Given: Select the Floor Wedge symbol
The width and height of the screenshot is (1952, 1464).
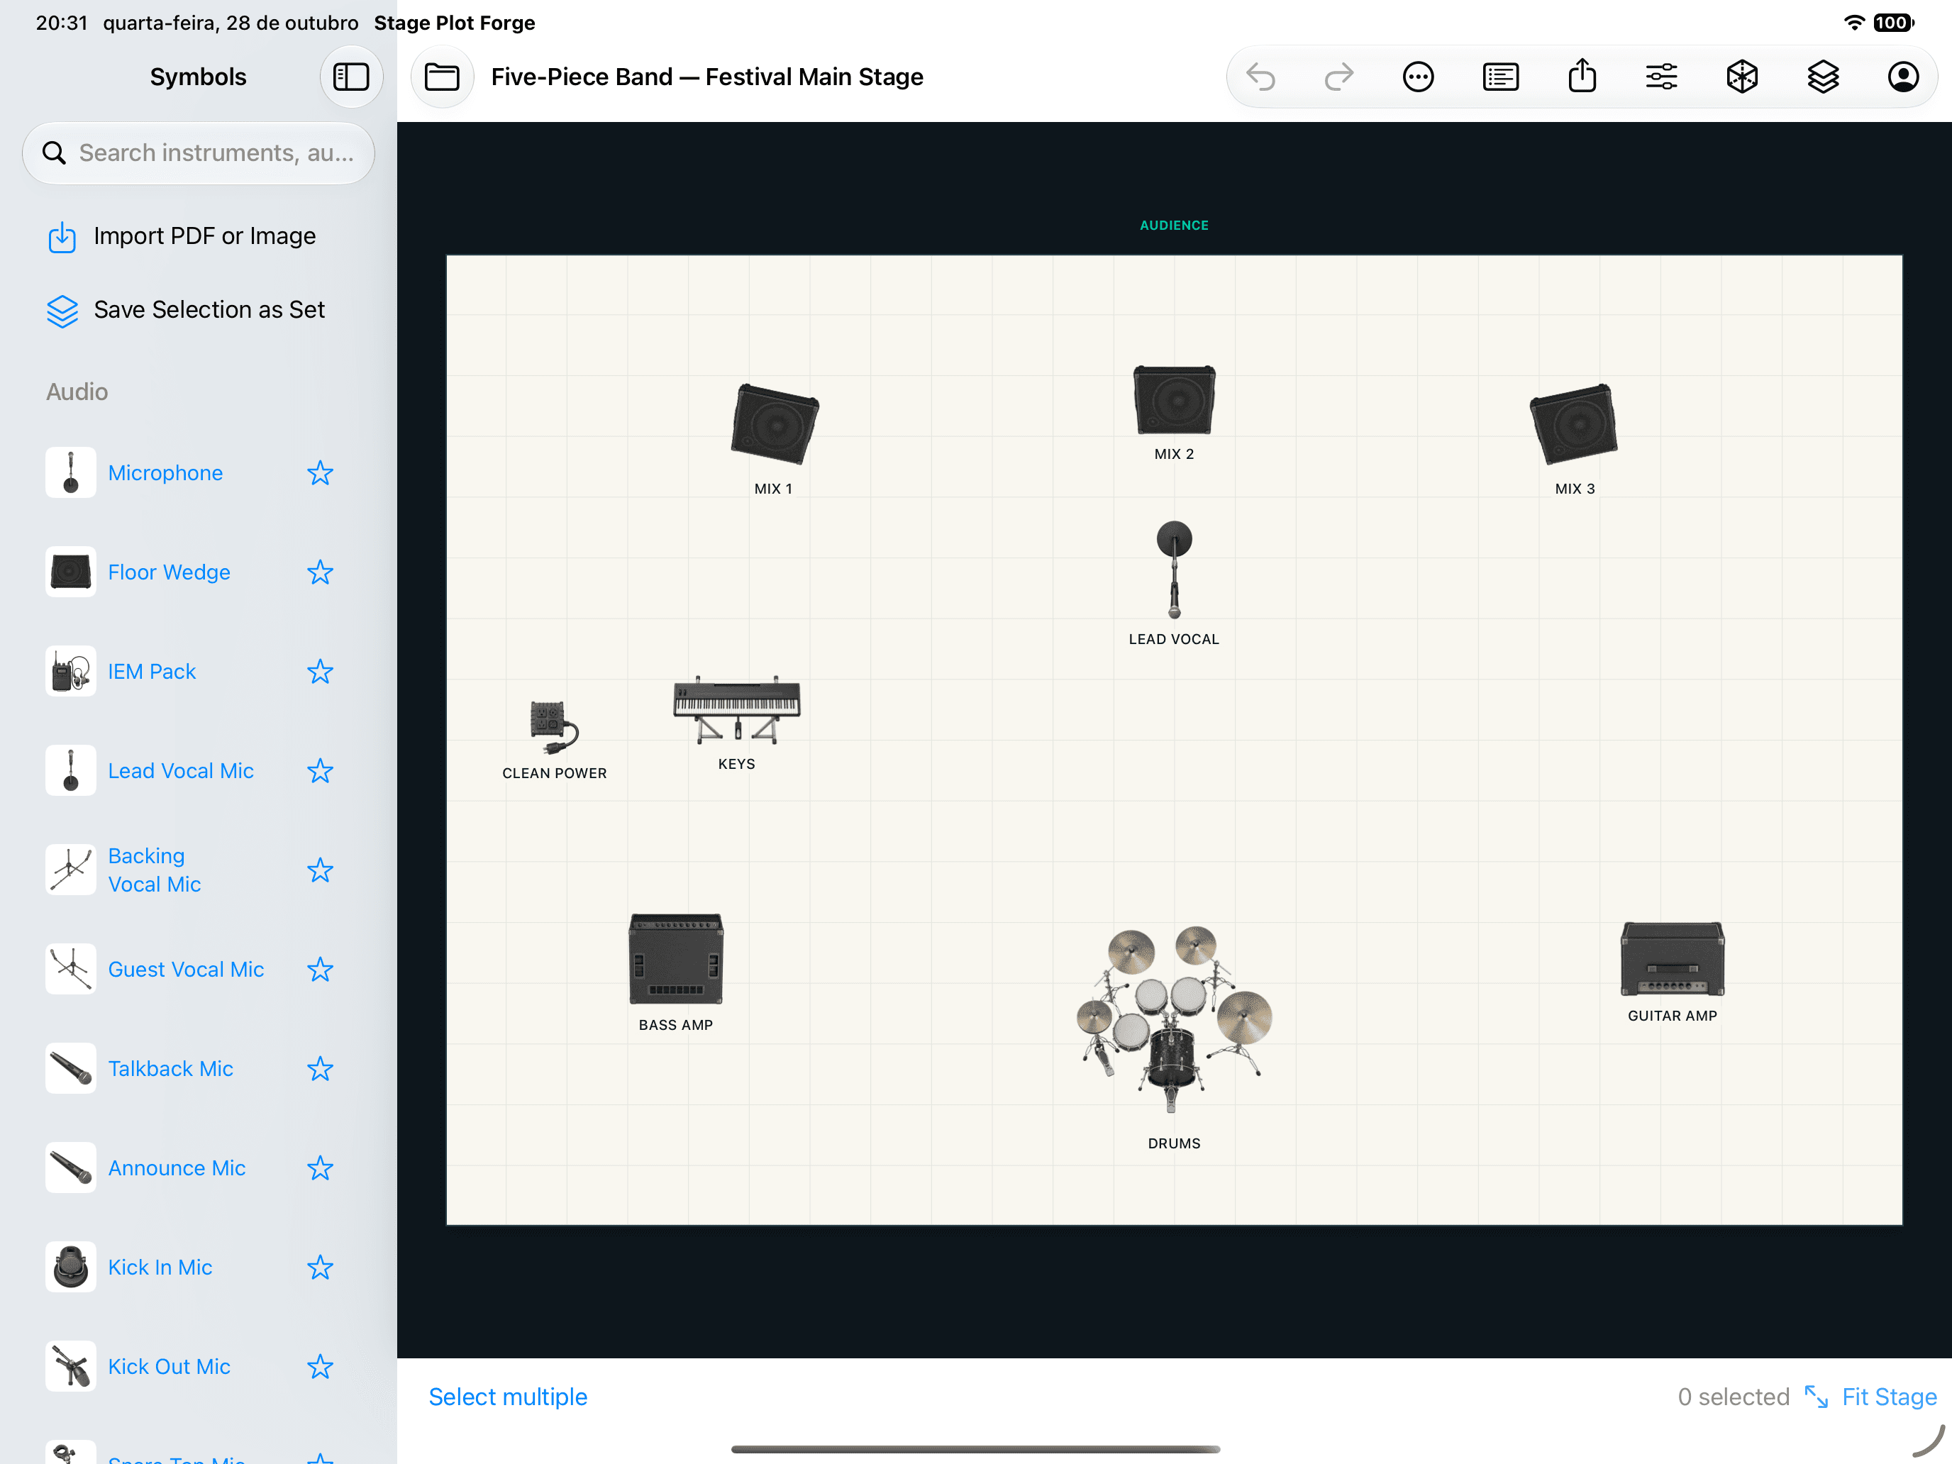Looking at the screenshot, I should [138, 572].
